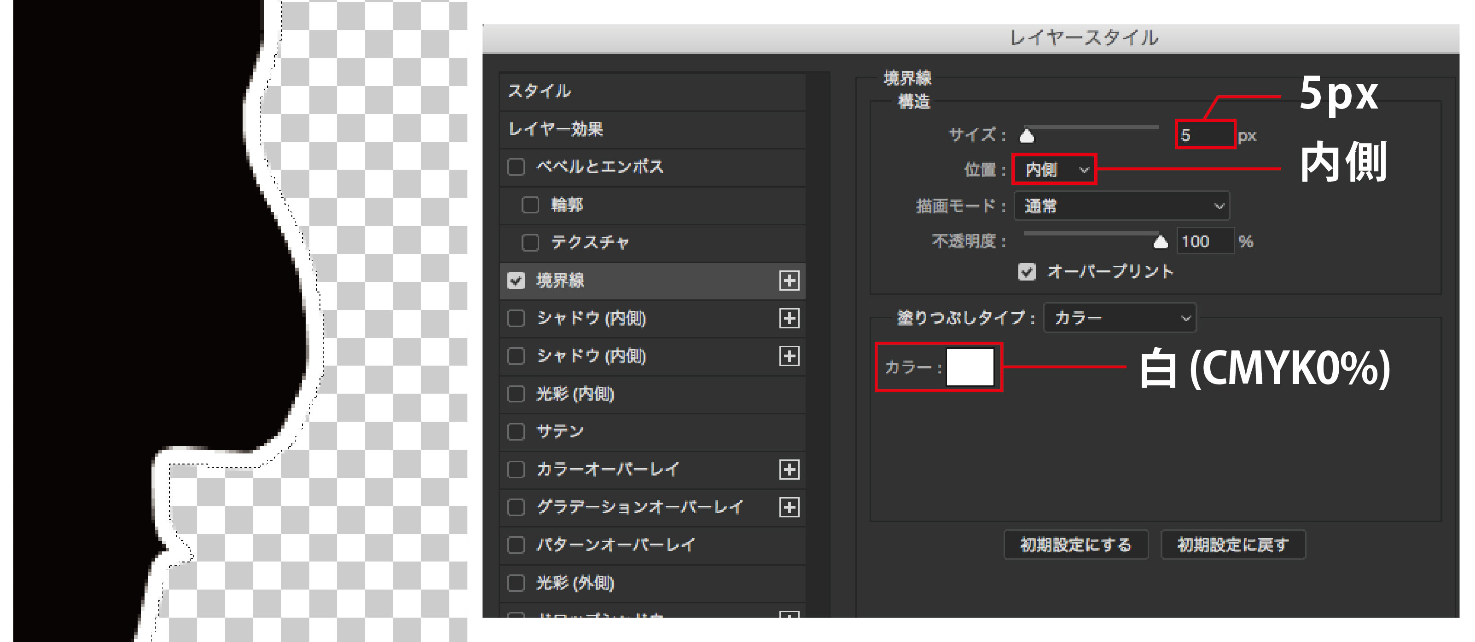Select 境界線 style row
The height and width of the screenshot is (642, 1475).
(x=652, y=281)
